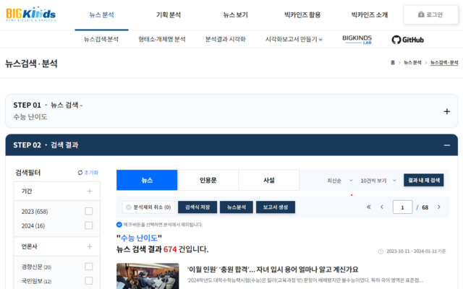The width and height of the screenshot is (463, 289).
Task: Go to previous page arrow icon
Action: (x=382, y=207)
